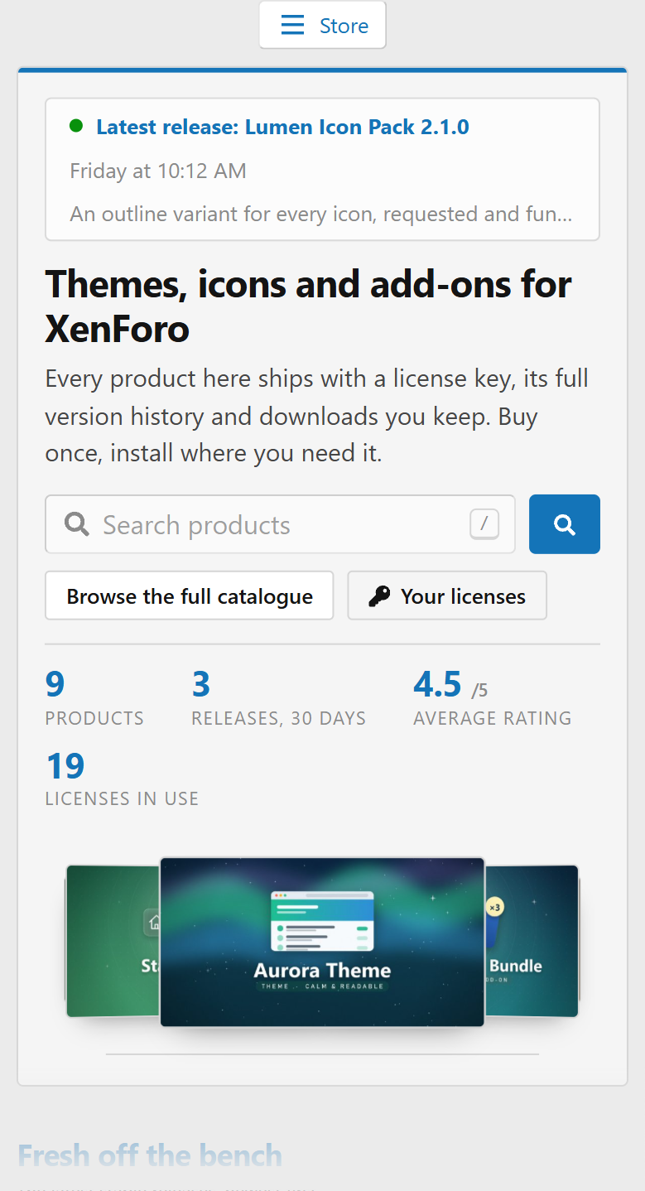This screenshot has height=1191, width=645.
Task: Open the Store hamburger menu
Action: pyautogui.click(x=322, y=26)
